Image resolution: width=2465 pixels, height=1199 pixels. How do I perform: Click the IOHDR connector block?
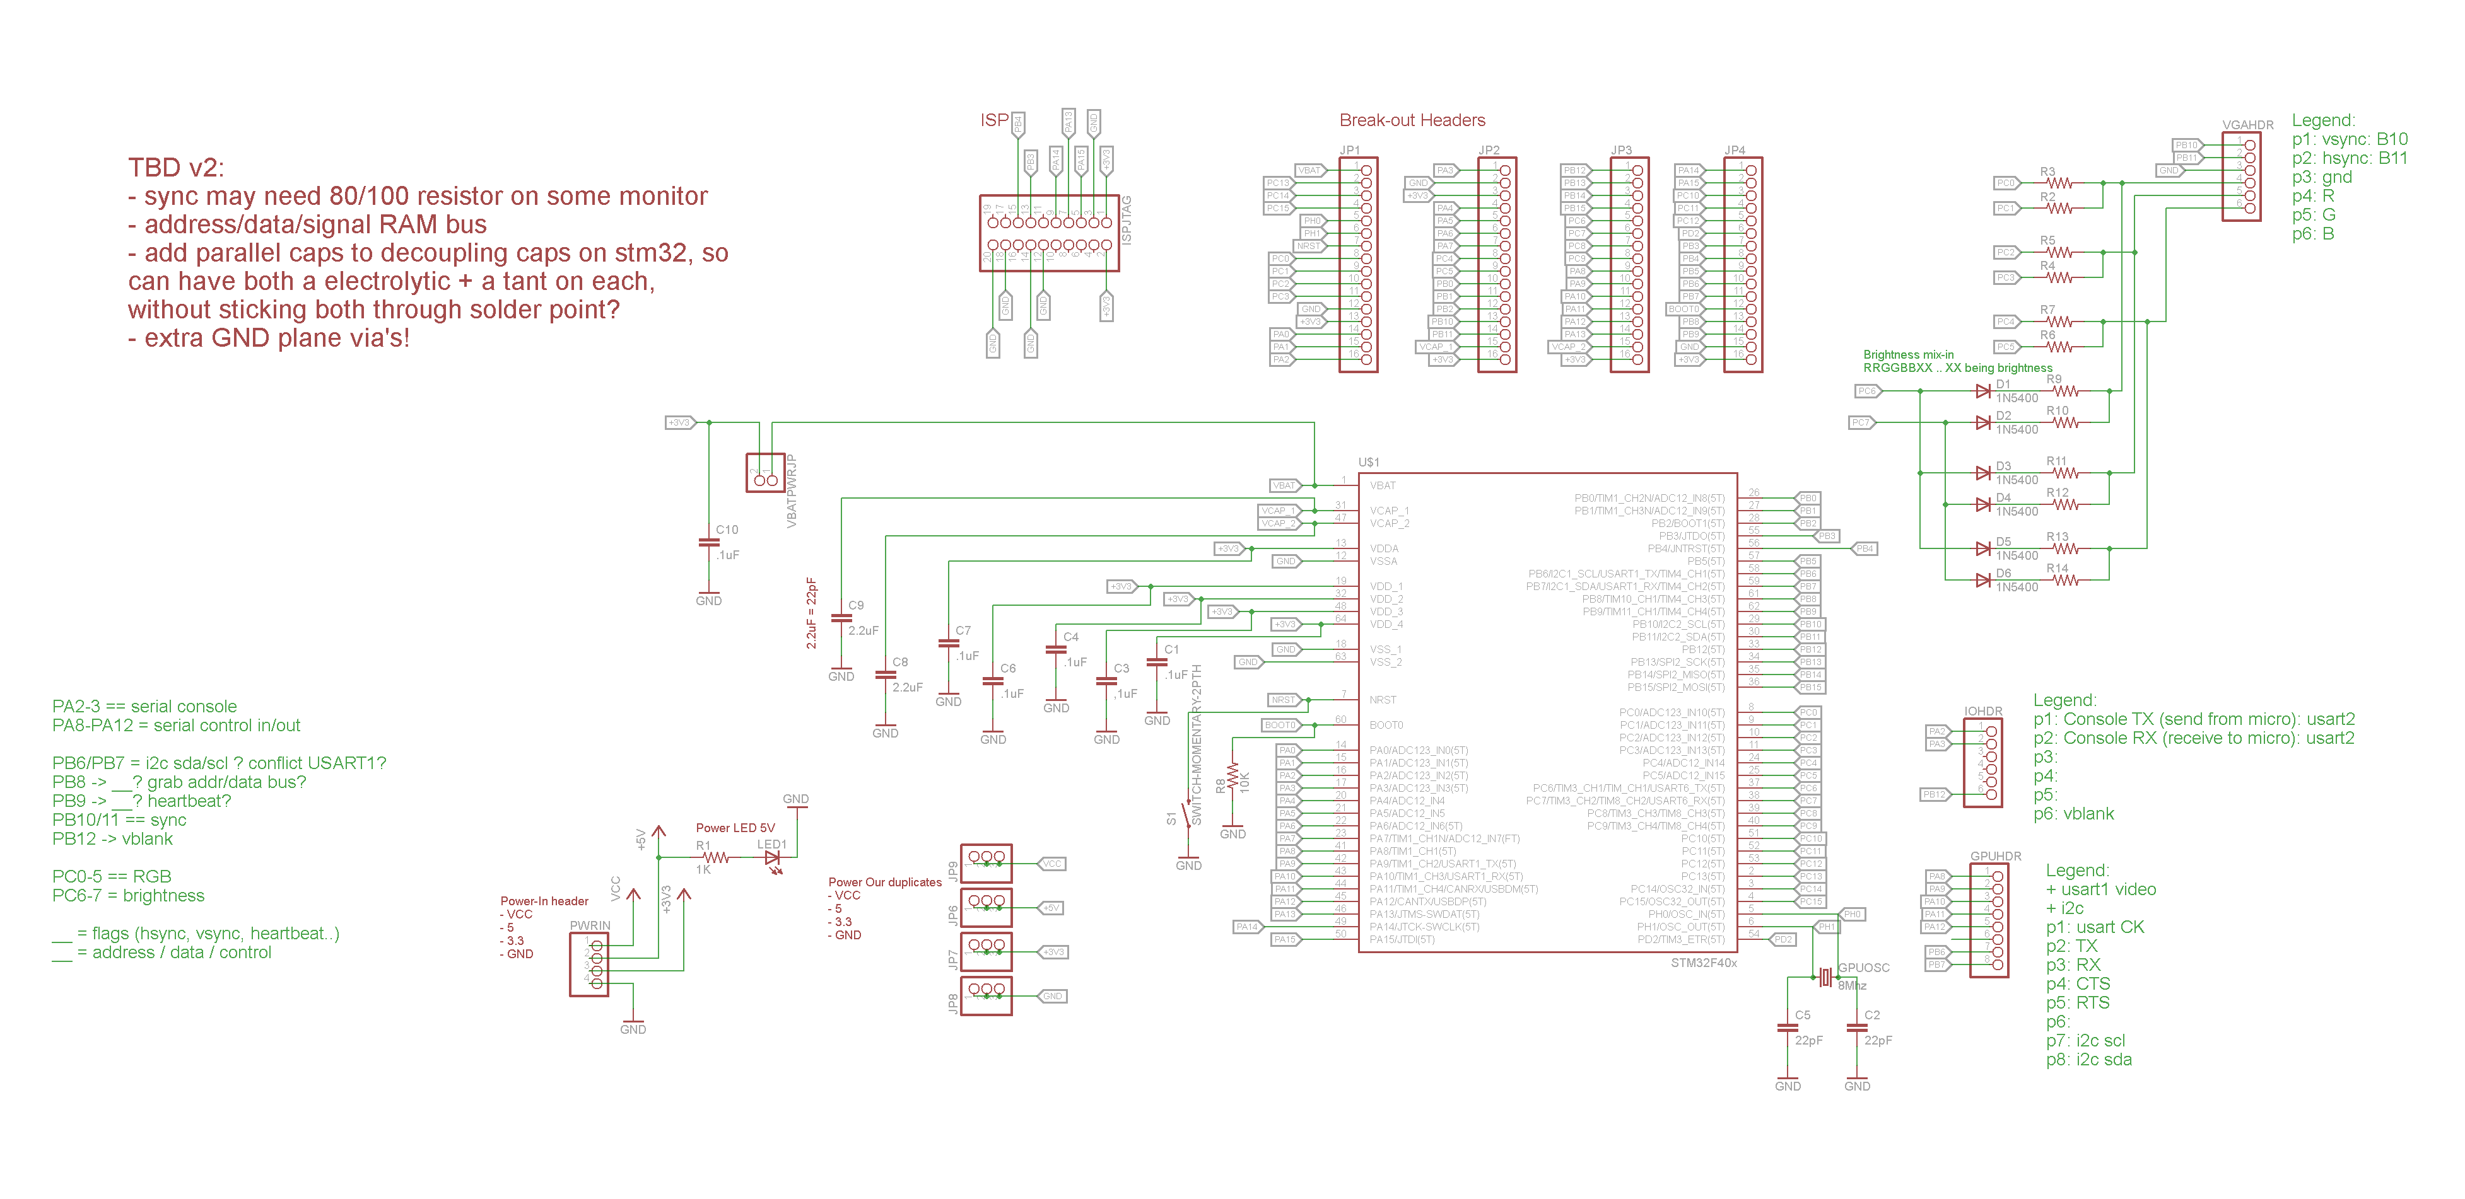pos(1982,763)
